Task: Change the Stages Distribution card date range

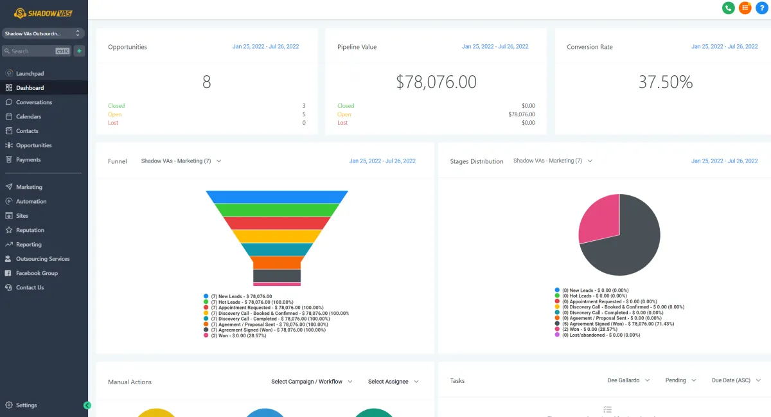Action: pos(725,161)
